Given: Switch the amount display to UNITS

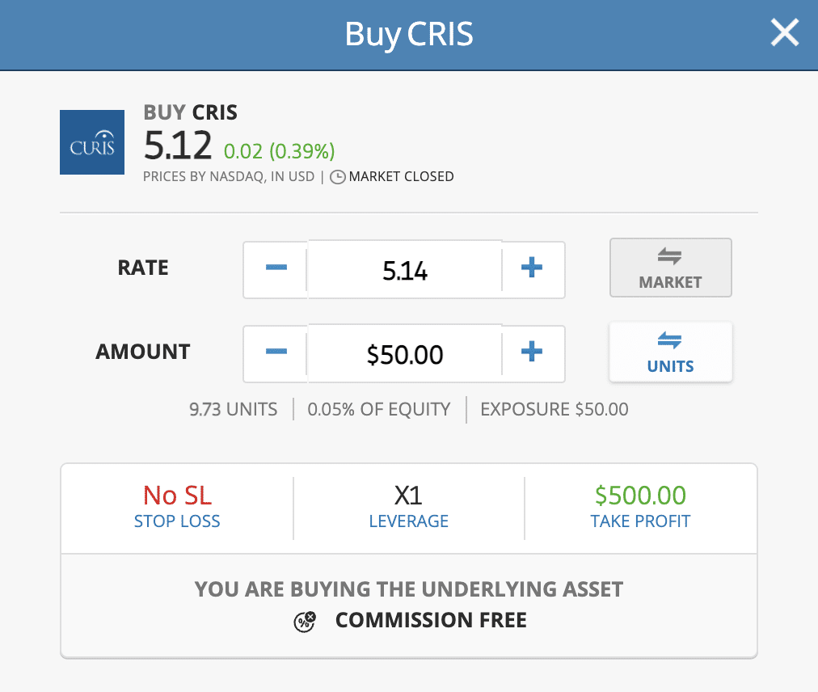Looking at the screenshot, I should [x=670, y=352].
